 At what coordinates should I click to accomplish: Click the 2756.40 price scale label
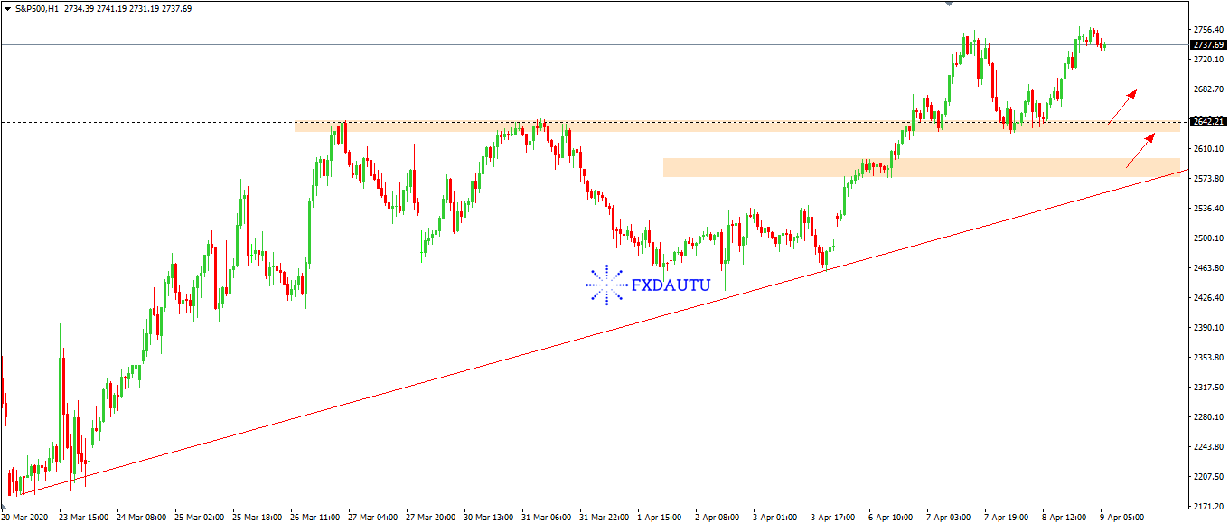click(1207, 30)
